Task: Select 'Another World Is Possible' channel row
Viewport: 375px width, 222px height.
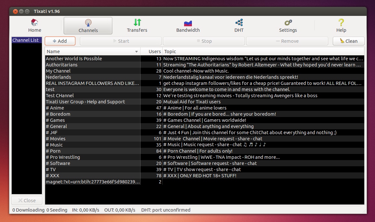Action: tap(205, 58)
